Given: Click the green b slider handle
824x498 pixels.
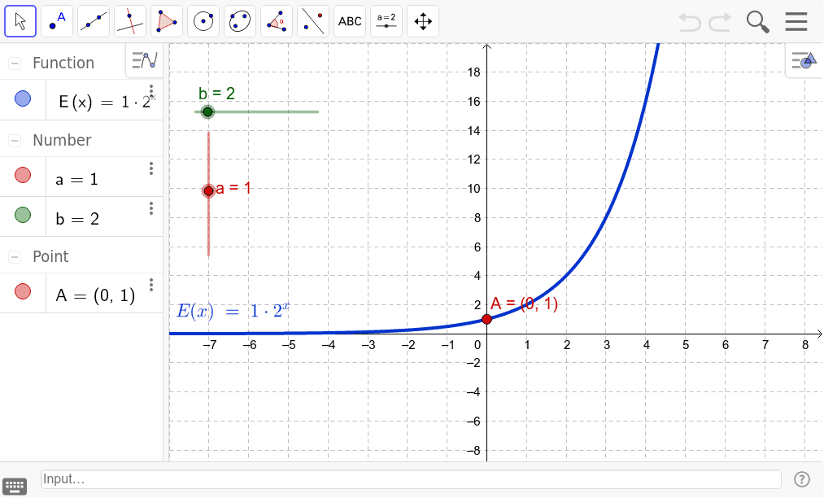Looking at the screenshot, I should (208, 111).
